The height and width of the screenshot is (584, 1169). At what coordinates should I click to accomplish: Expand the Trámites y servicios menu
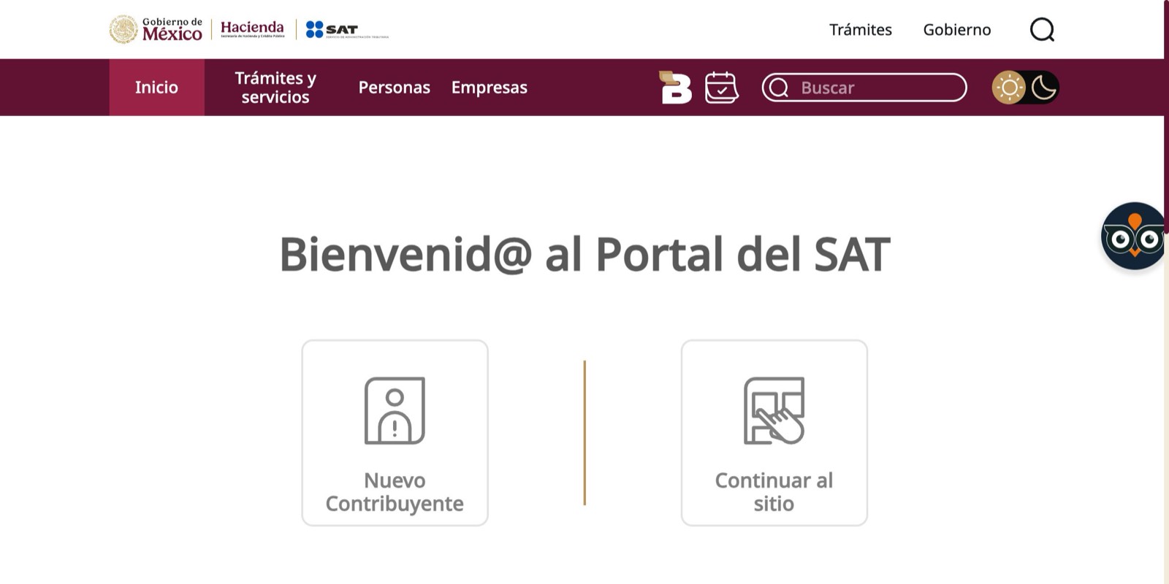point(275,88)
